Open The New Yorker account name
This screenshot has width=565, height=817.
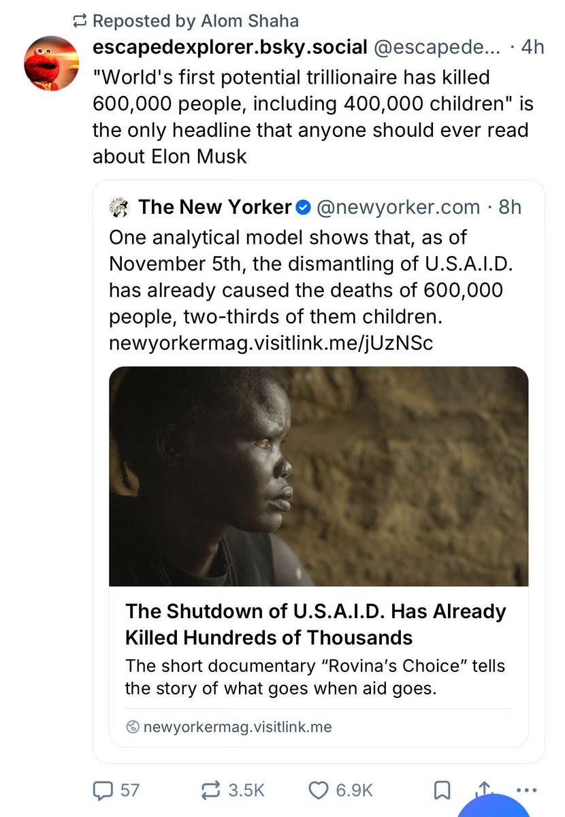tap(215, 207)
